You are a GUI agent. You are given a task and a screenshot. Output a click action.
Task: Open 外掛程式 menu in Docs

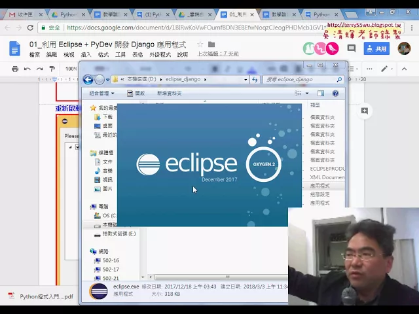(x=160, y=54)
